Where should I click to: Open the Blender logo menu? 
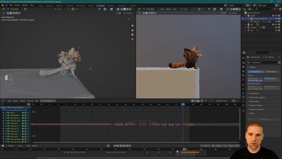click(x=3, y=5)
